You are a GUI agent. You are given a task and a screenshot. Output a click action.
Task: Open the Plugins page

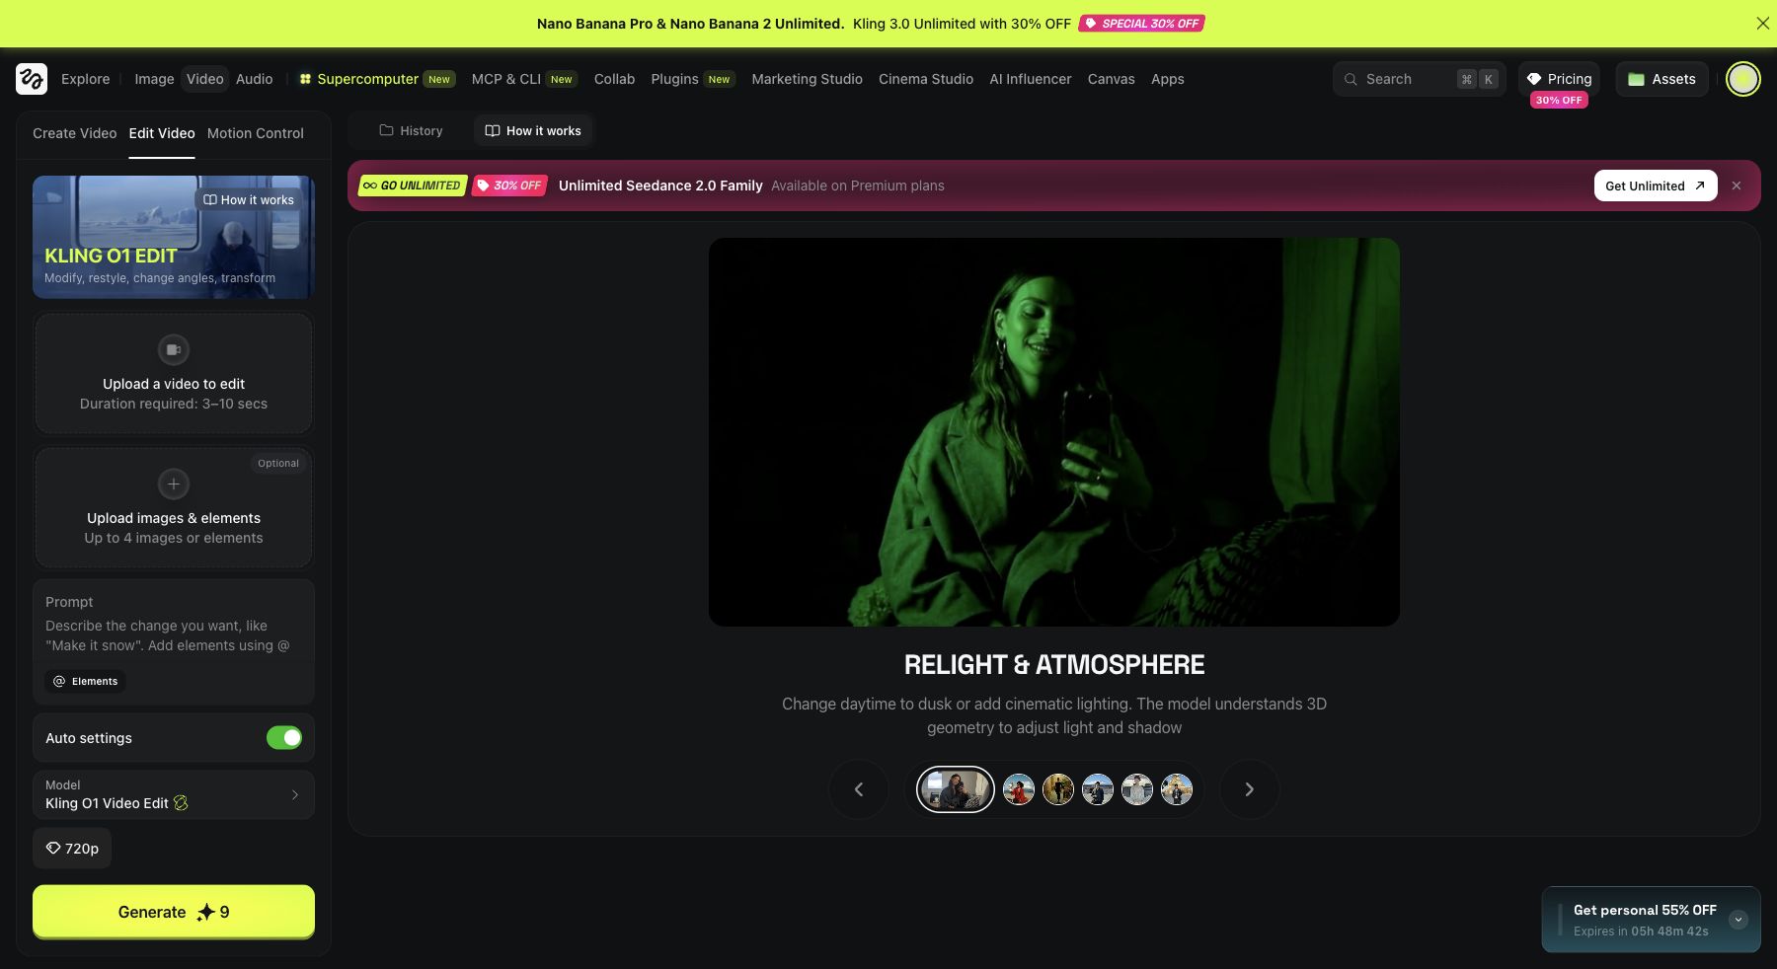coord(692,79)
